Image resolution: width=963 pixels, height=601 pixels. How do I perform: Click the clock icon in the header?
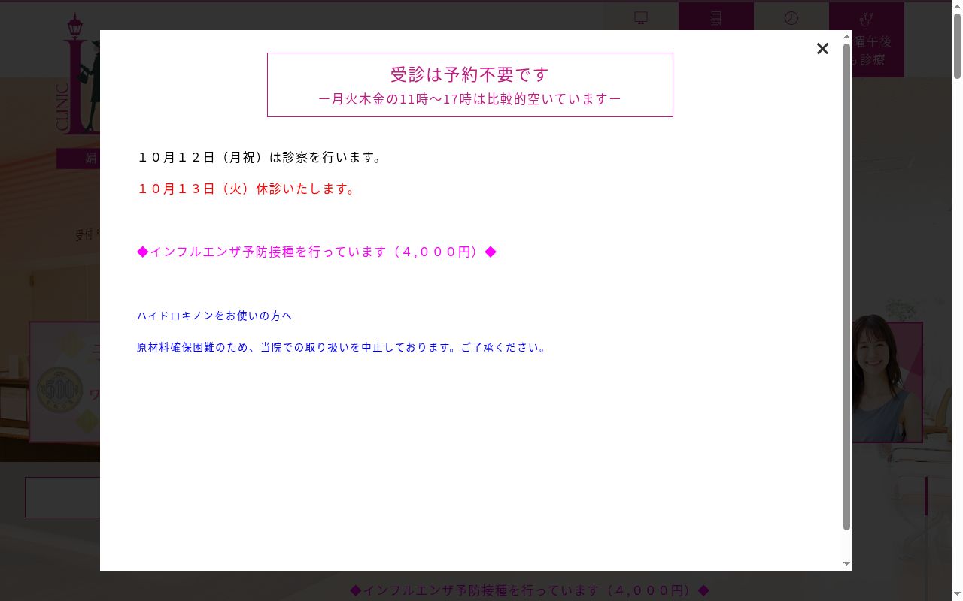click(791, 17)
